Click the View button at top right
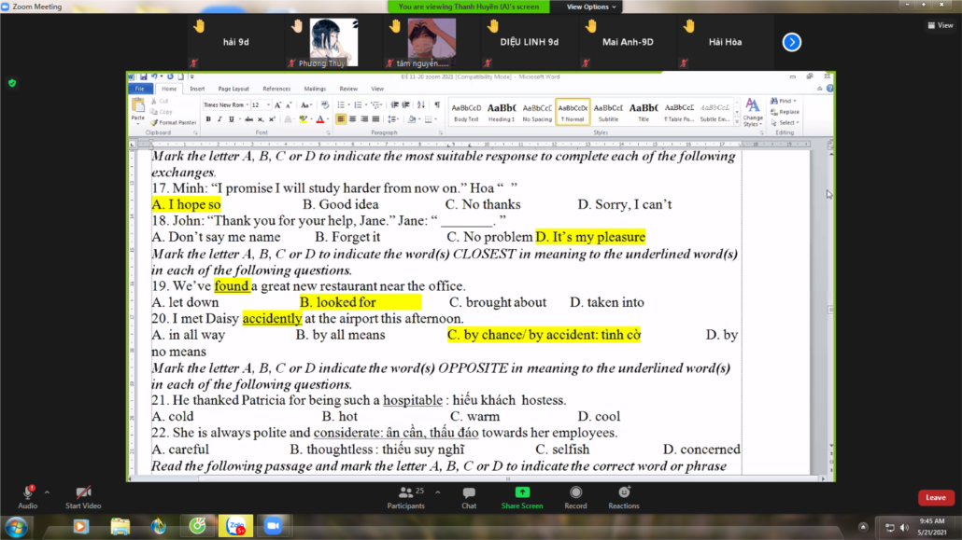Screen dimensions: 962x540 (941, 25)
